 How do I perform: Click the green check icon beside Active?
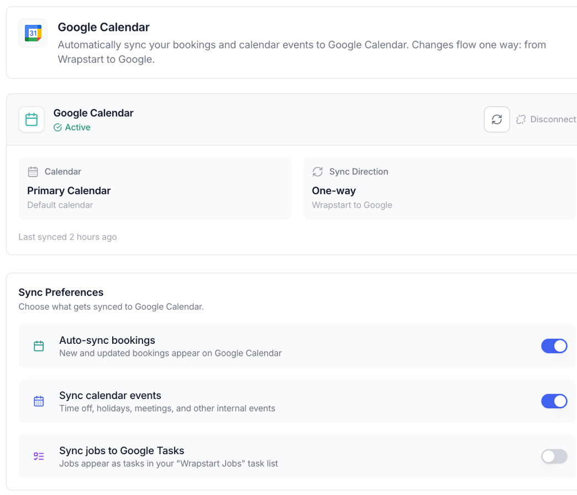click(58, 127)
